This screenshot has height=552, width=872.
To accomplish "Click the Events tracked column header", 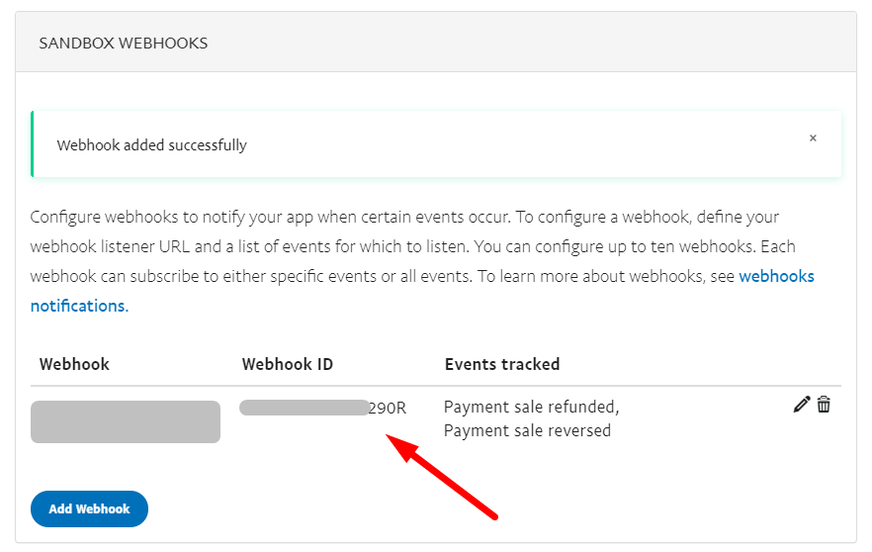I will (501, 364).
